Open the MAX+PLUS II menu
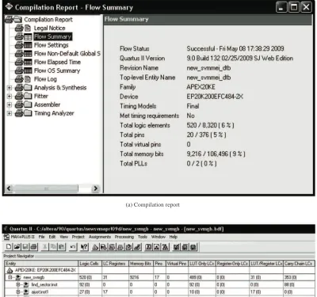Viewport: 317px width, 297px height. coord(22,237)
